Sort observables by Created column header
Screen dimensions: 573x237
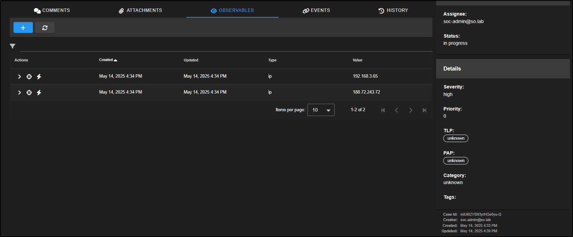pyautogui.click(x=106, y=60)
